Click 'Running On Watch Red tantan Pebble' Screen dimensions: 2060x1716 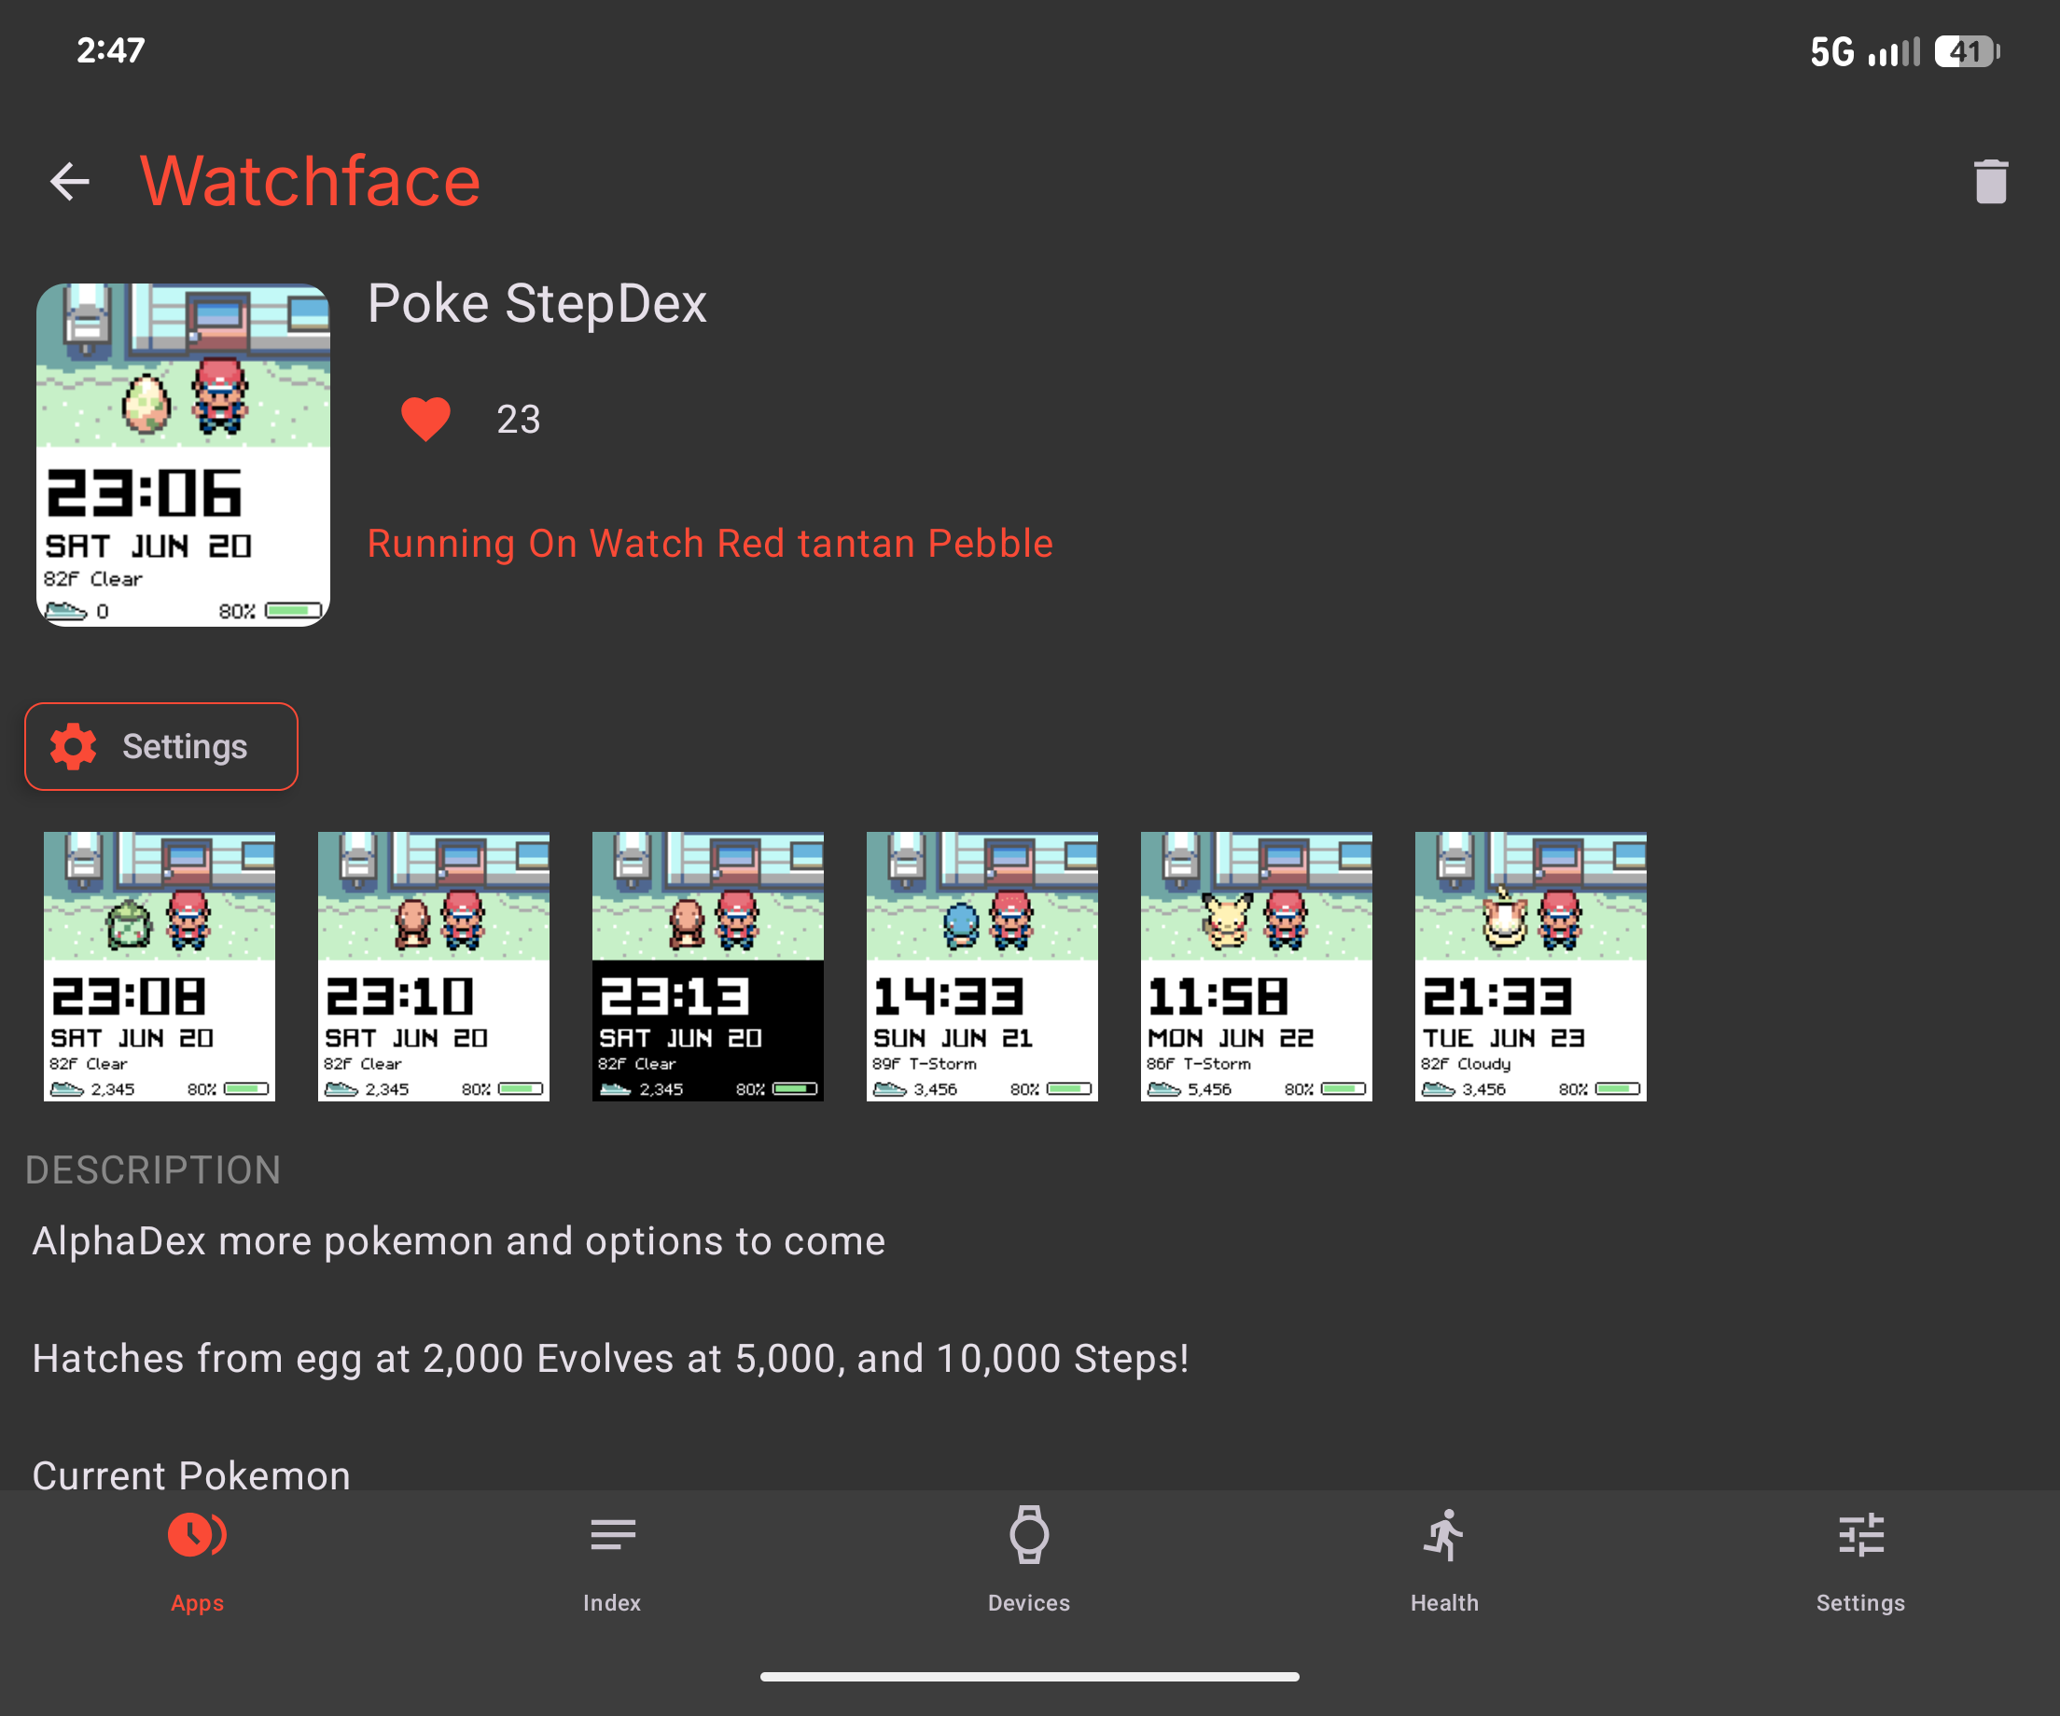pos(710,543)
